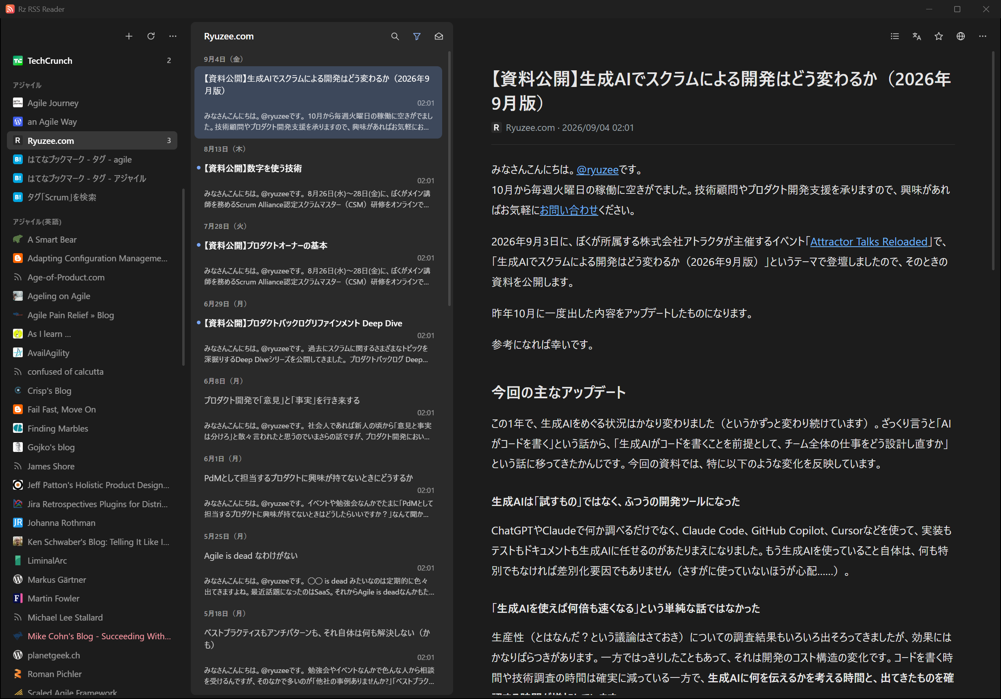1001x699 pixels.
Task: Open article 【資料公開】数字を使う技術
Action: [x=318, y=186]
